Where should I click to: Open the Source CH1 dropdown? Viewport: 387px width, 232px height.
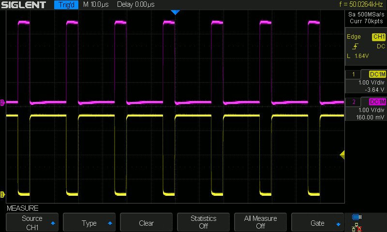point(32,223)
